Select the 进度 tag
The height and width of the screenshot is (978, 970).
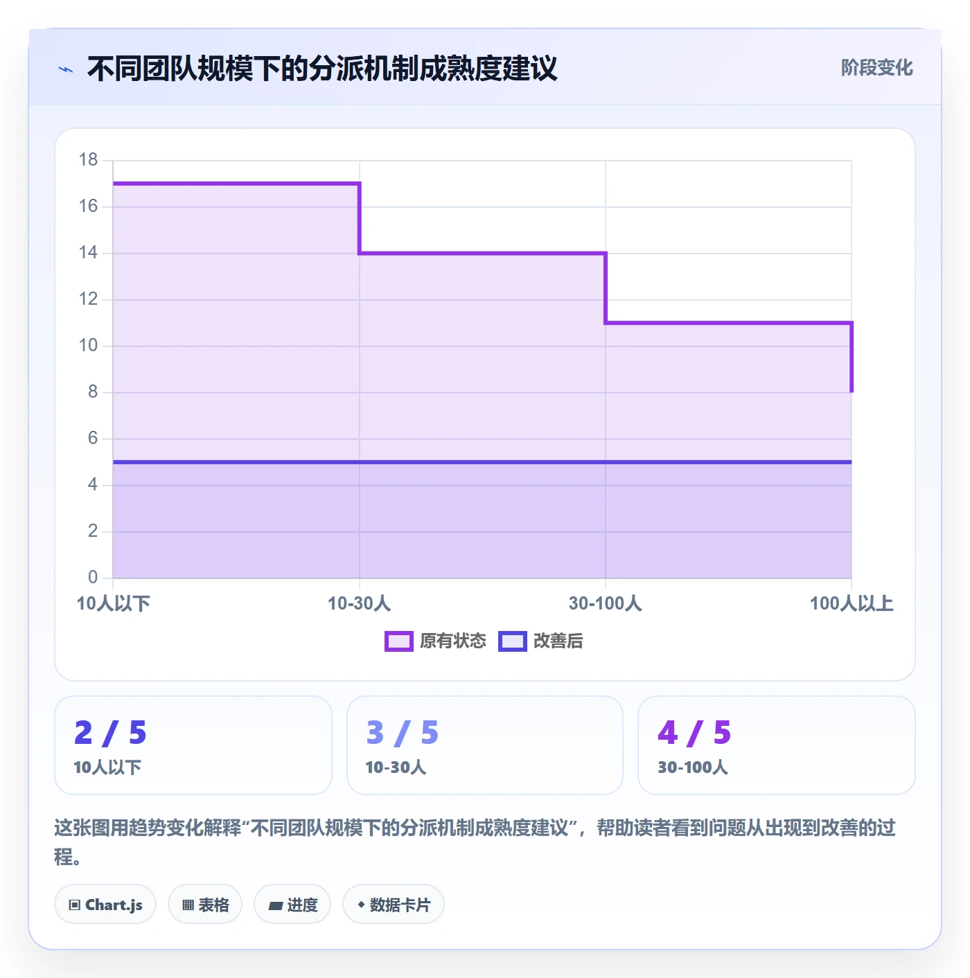pos(292,904)
